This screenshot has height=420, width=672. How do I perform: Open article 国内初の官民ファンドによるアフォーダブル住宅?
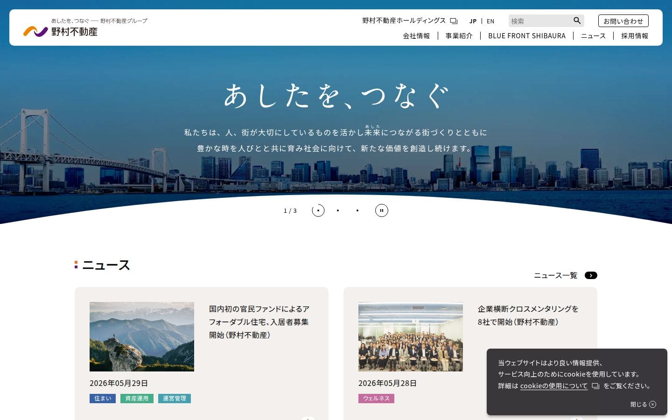259,322
